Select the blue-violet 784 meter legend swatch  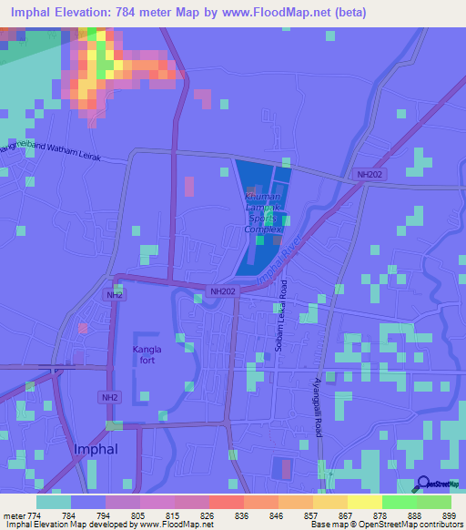88,503
